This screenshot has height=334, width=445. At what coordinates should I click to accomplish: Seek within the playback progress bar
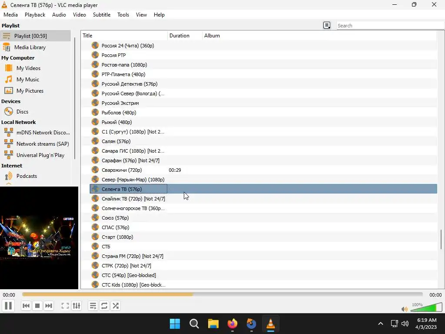(222, 294)
